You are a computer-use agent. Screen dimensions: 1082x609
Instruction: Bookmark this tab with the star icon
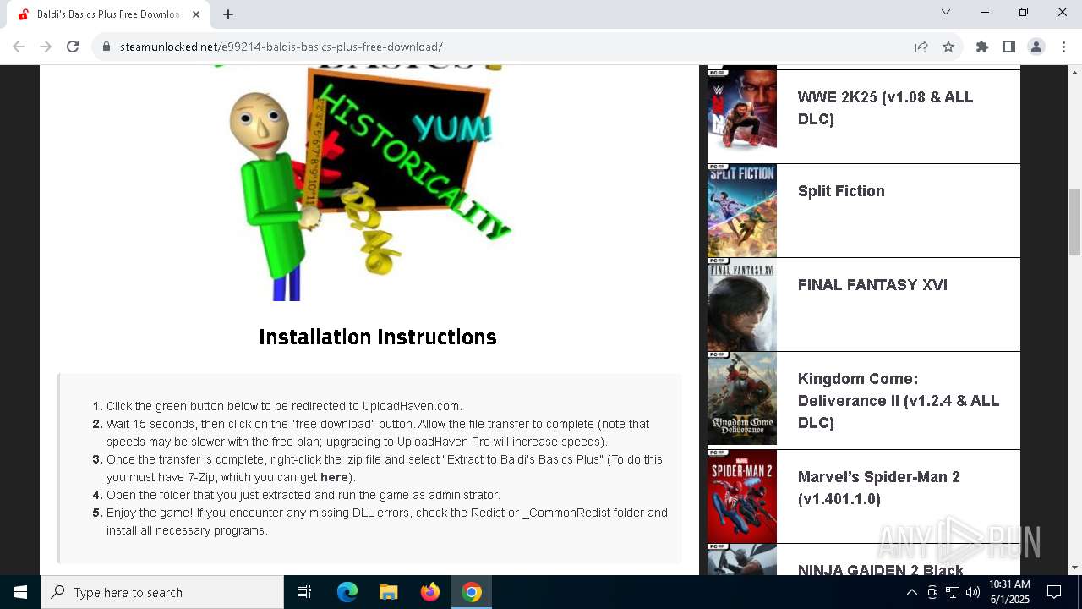pyautogui.click(x=948, y=47)
